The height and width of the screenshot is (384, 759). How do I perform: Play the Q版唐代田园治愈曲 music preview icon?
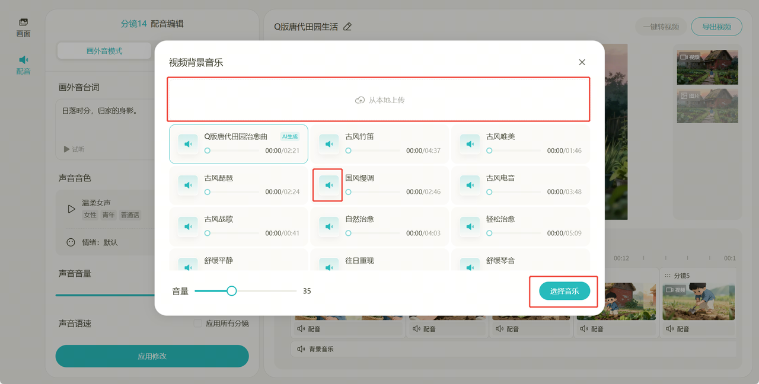[188, 144]
